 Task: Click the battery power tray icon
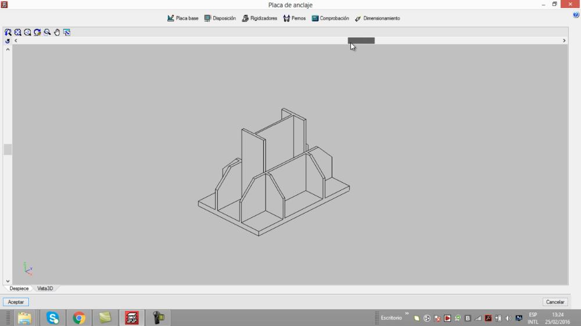click(498, 318)
